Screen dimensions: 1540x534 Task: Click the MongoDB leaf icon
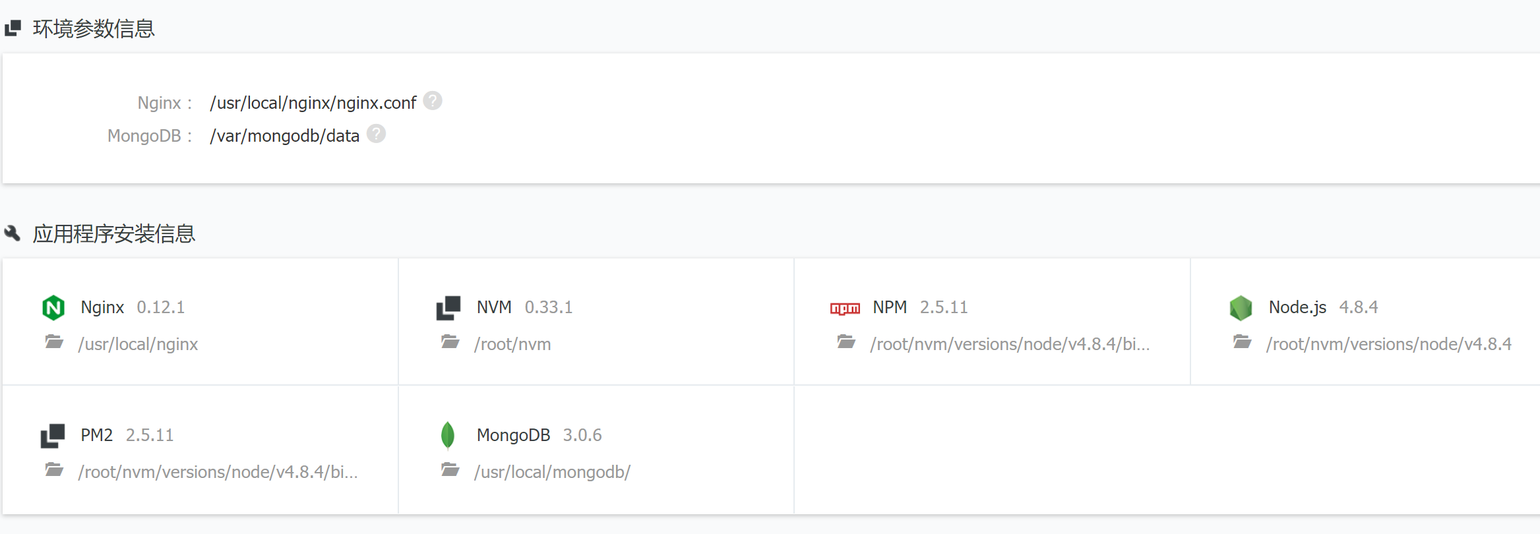448,435
